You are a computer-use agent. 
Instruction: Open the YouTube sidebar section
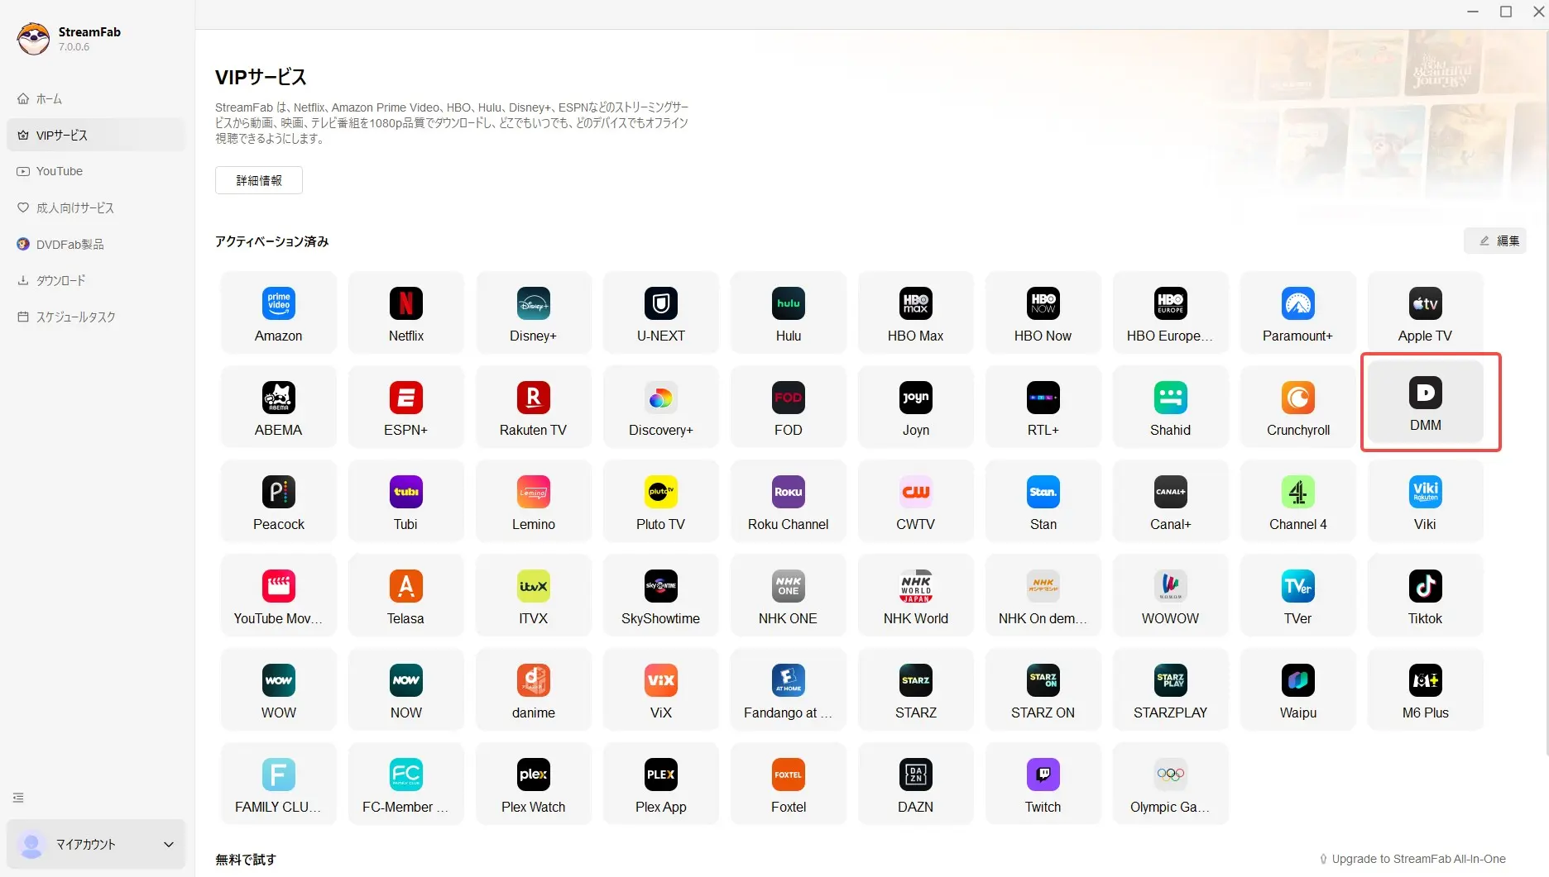click(96, 171)
